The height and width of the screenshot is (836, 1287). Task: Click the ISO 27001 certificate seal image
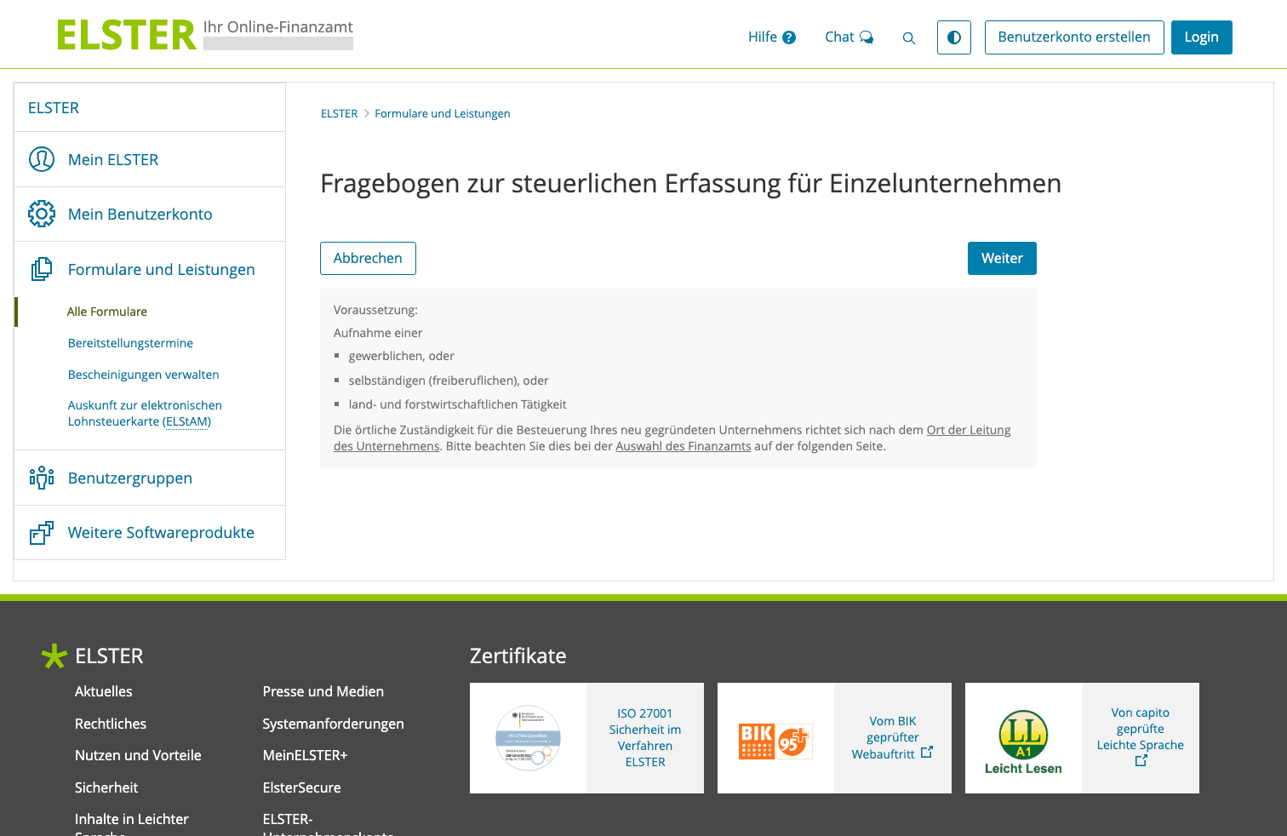point(529,738)
